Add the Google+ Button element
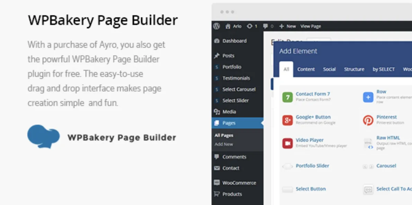 click(x=313, y=117)
